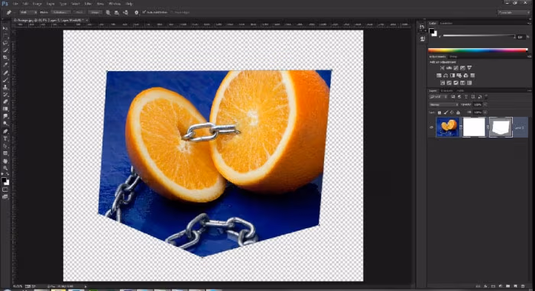Image resolution: width=535 pixels, height=291 pixels.
Task: Open the Properties panel icon
Action: 423,39
